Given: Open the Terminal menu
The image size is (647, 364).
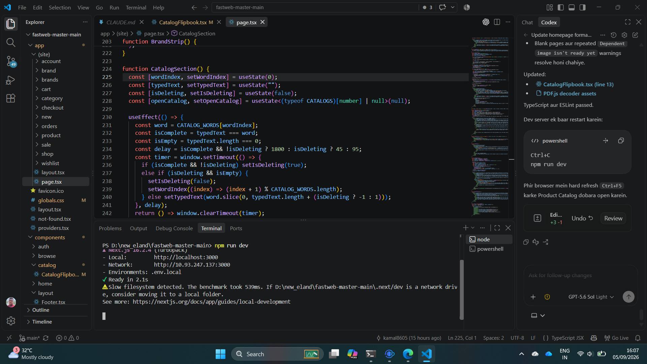Looking at the screenshot, I should [x=136, y=7].
